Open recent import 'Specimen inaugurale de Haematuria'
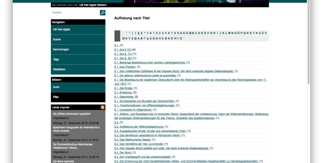The image size is (323, 163). pyautogui.click(x=76, y=129)
